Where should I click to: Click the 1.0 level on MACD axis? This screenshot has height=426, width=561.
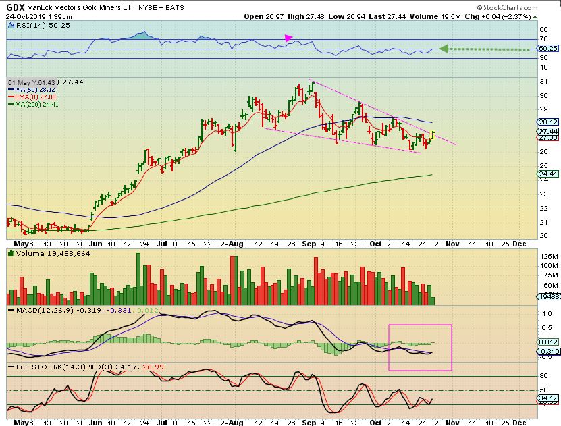click(x=547, y=314)
